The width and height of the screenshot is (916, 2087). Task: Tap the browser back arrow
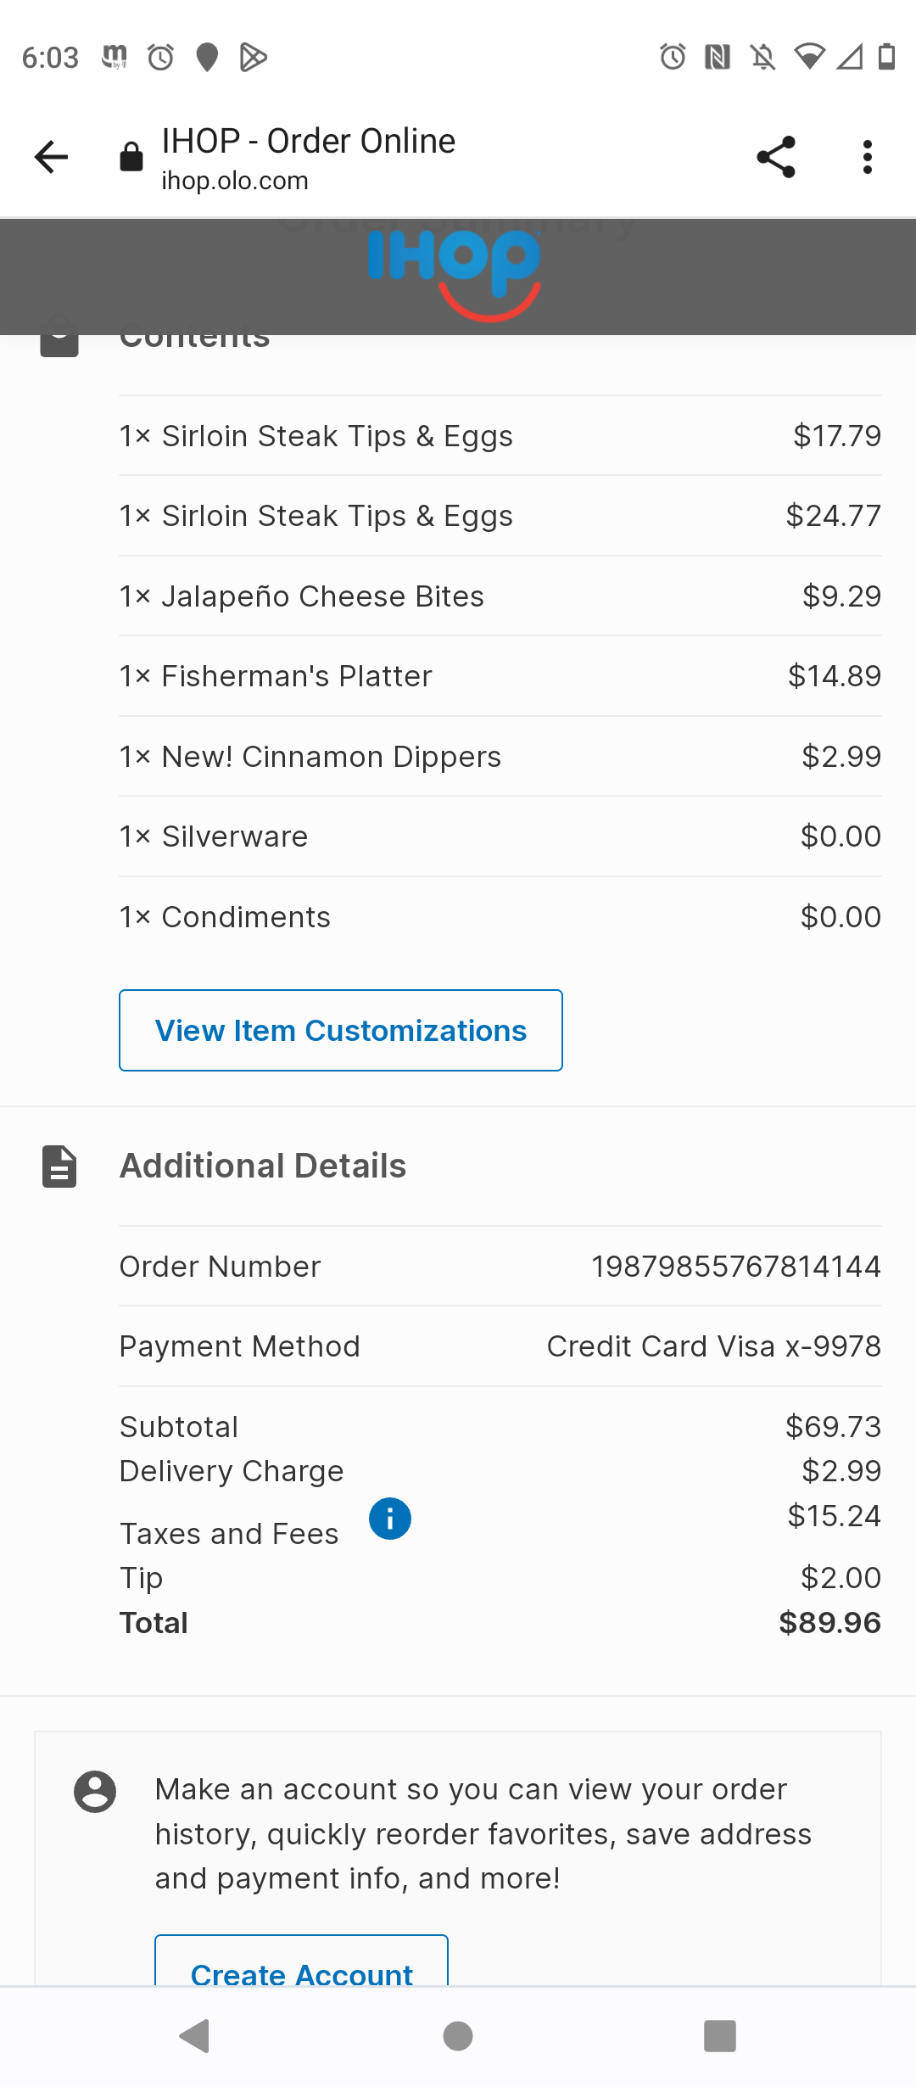tap(51, 157)
